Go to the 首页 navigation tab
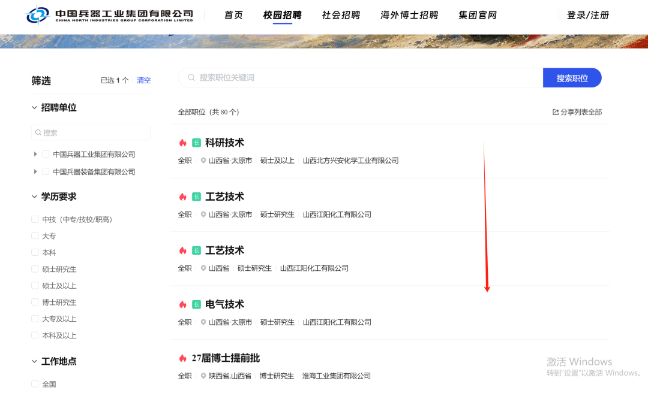The width and height of the screenshot is (648, 393). 233,15
